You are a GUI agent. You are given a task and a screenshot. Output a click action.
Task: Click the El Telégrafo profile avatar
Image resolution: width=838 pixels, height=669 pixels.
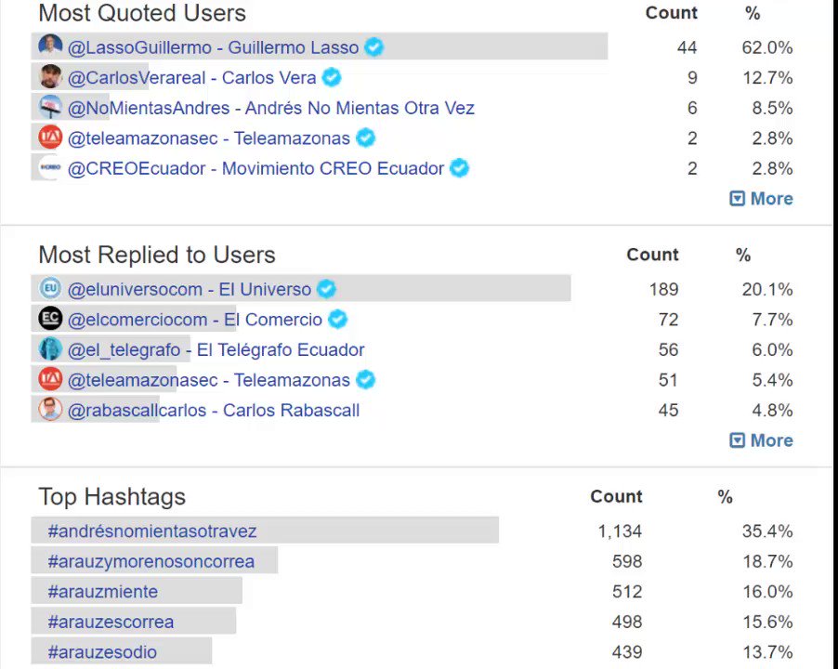[x=50, y=349]
